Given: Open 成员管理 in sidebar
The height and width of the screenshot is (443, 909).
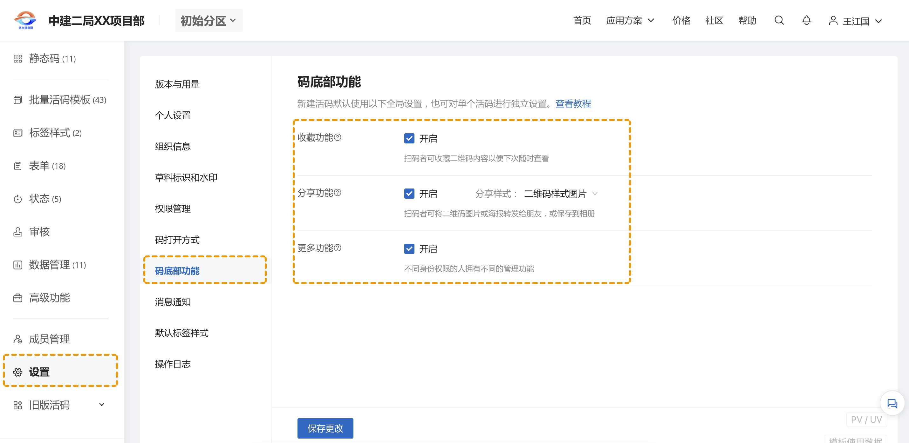Looking at the screenshot, I should [x=49, y=339].
